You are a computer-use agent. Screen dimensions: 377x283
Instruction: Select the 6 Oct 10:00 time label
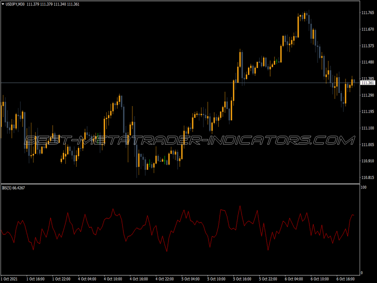point(320,279)
